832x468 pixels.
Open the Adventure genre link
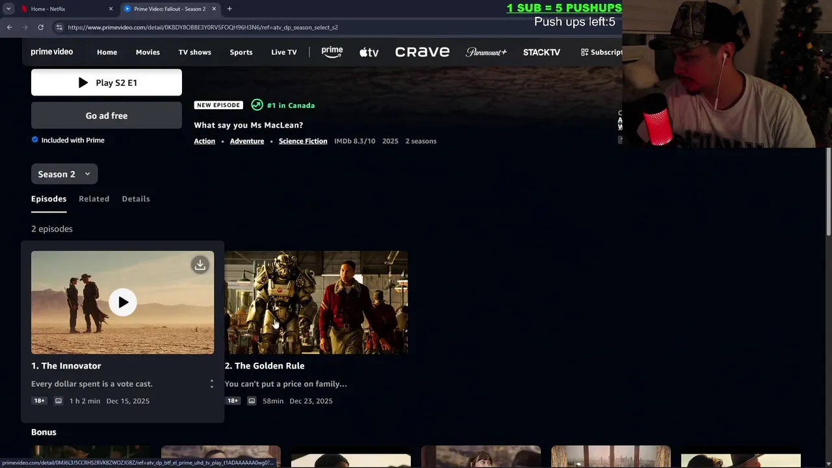click(x=247, y=141)
